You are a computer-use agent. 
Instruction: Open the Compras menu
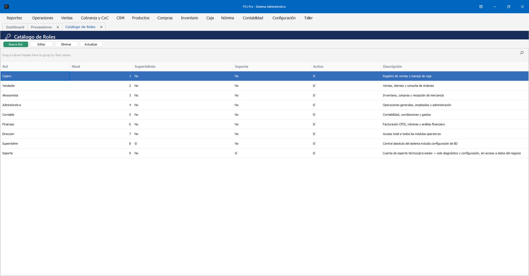pos(165,18)
